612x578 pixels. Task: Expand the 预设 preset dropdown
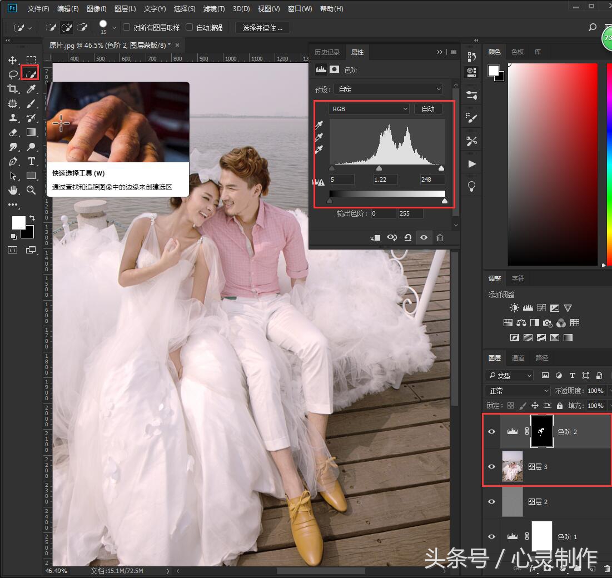[x=388, y=89]
